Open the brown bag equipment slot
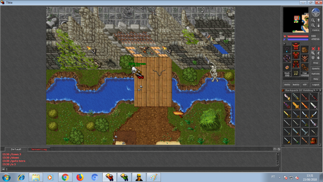The width and height of the screenshot is (323, 182). [x=305, y=50]
